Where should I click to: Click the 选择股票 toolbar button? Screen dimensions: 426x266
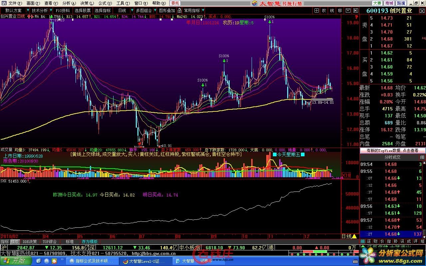tap(82, 11)
